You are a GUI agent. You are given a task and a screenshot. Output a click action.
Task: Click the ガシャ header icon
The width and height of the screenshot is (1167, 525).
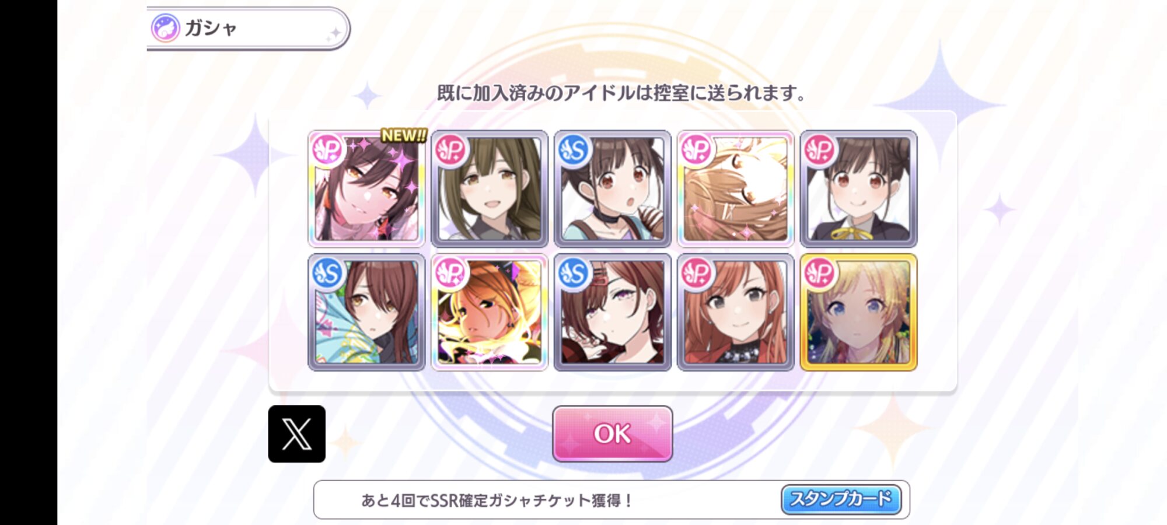tap(165, 28)
